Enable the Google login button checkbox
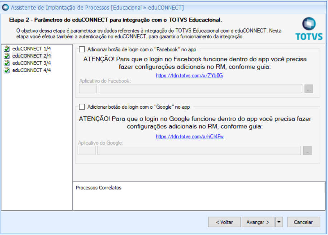 82,107
